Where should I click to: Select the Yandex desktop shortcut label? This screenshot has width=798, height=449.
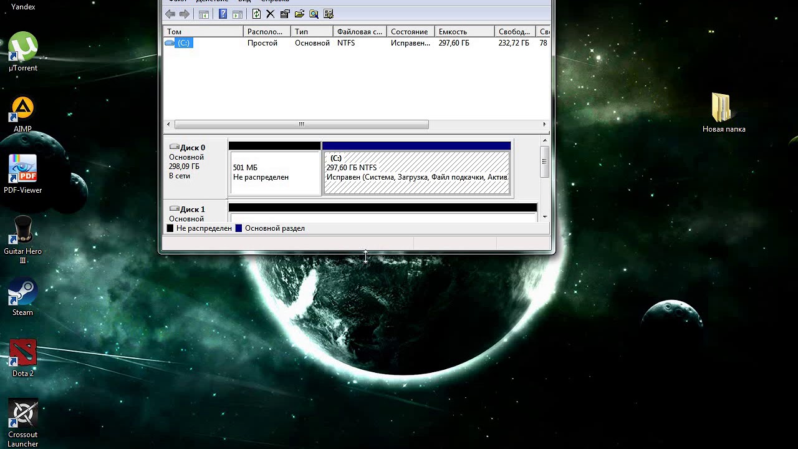pos(23,7)
